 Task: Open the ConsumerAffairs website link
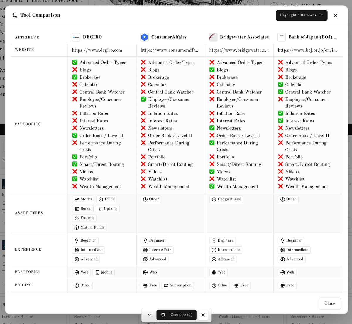click(x=170, y=50)
